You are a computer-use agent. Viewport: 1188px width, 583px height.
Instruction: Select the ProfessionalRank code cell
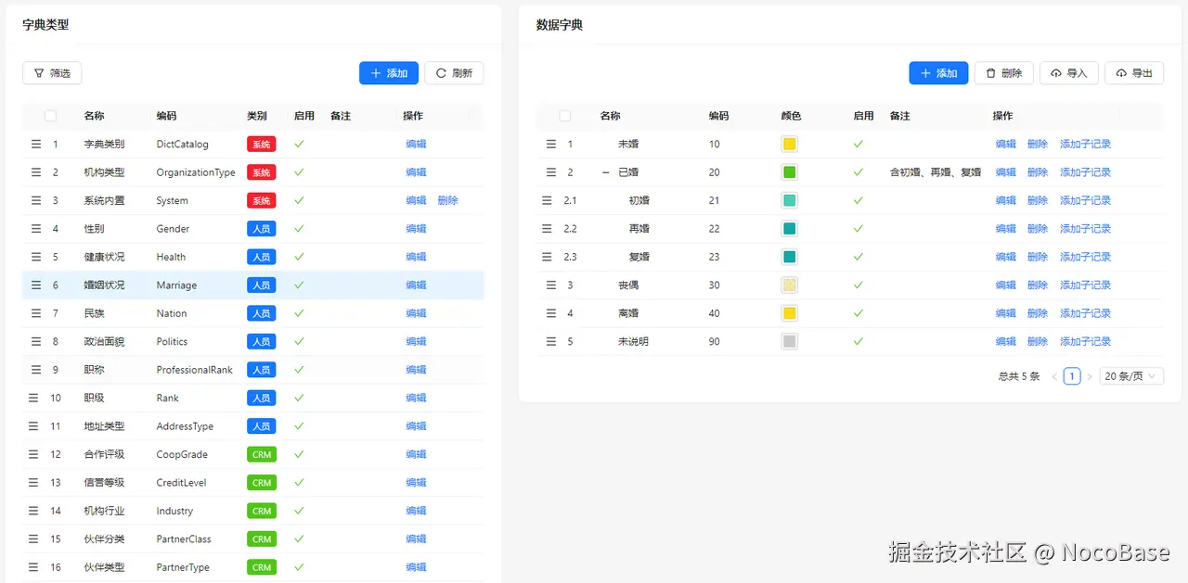pos(195,370)
